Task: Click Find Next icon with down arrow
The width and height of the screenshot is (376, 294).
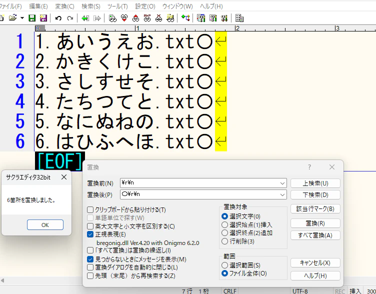Action: pos(124,18)
